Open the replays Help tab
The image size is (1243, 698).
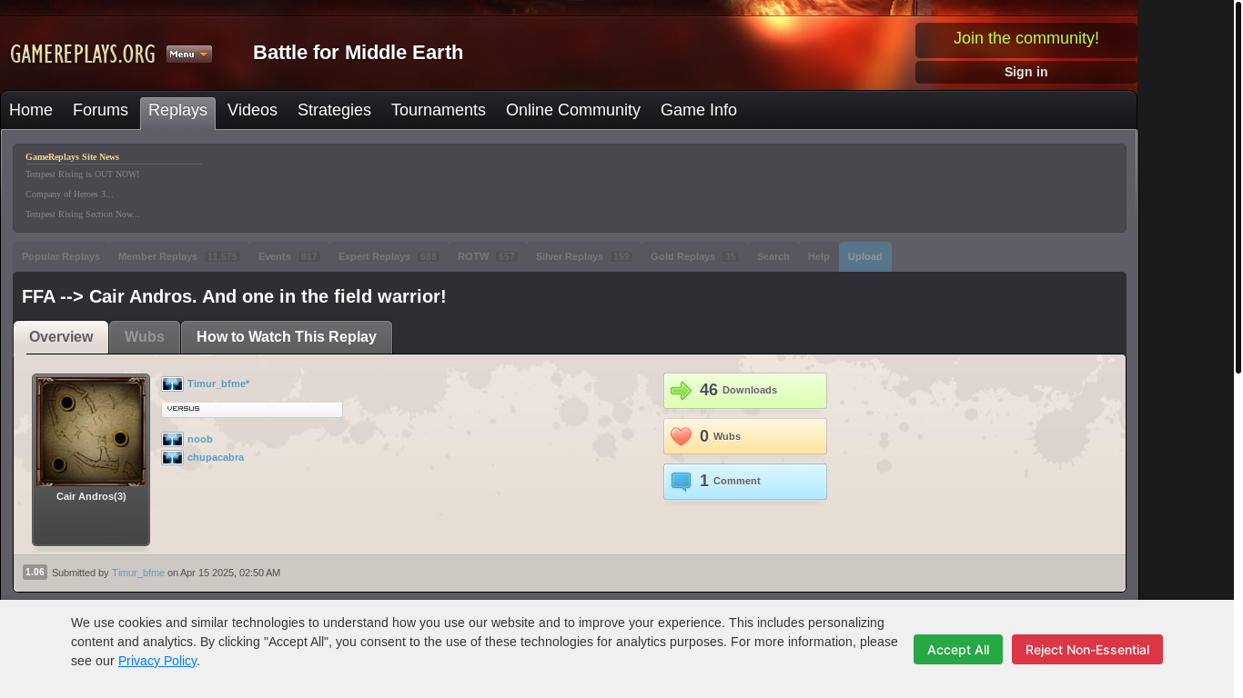click(819, 257)
